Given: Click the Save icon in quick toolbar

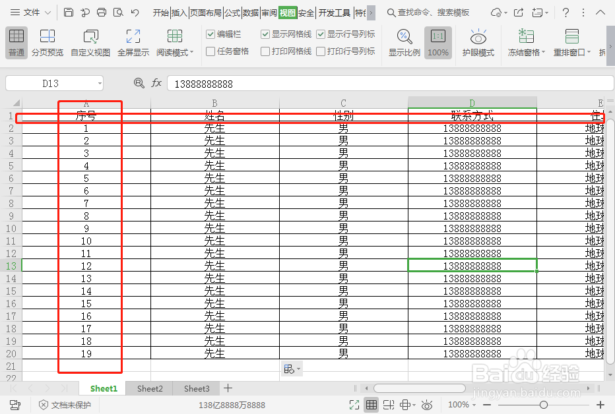Looking at the screenshot, I should pos(69,13).
